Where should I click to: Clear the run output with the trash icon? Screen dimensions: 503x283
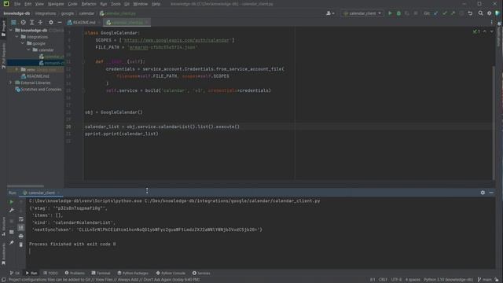coord(21,244)
